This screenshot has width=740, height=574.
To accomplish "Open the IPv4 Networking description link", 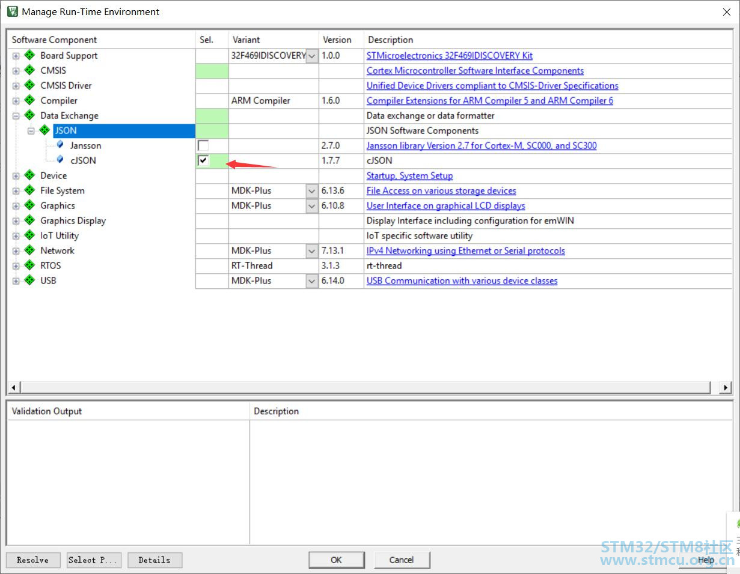I will point(466,250).
